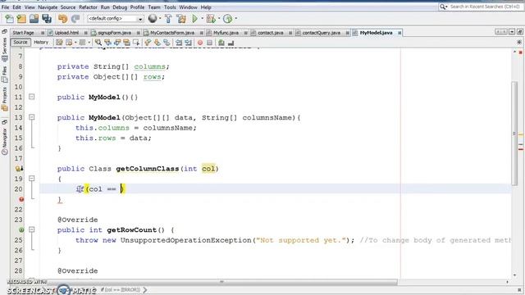Open the Edit menu
Viewport: 525px width, 295px height.
coord(16,7)
